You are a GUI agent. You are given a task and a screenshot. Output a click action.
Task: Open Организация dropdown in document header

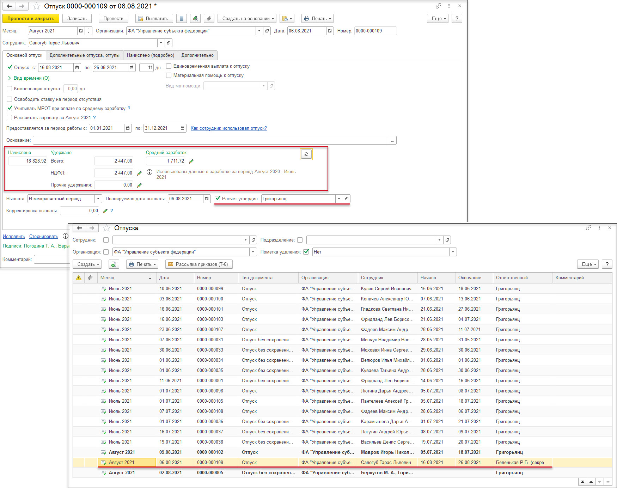tap(259, 31)
